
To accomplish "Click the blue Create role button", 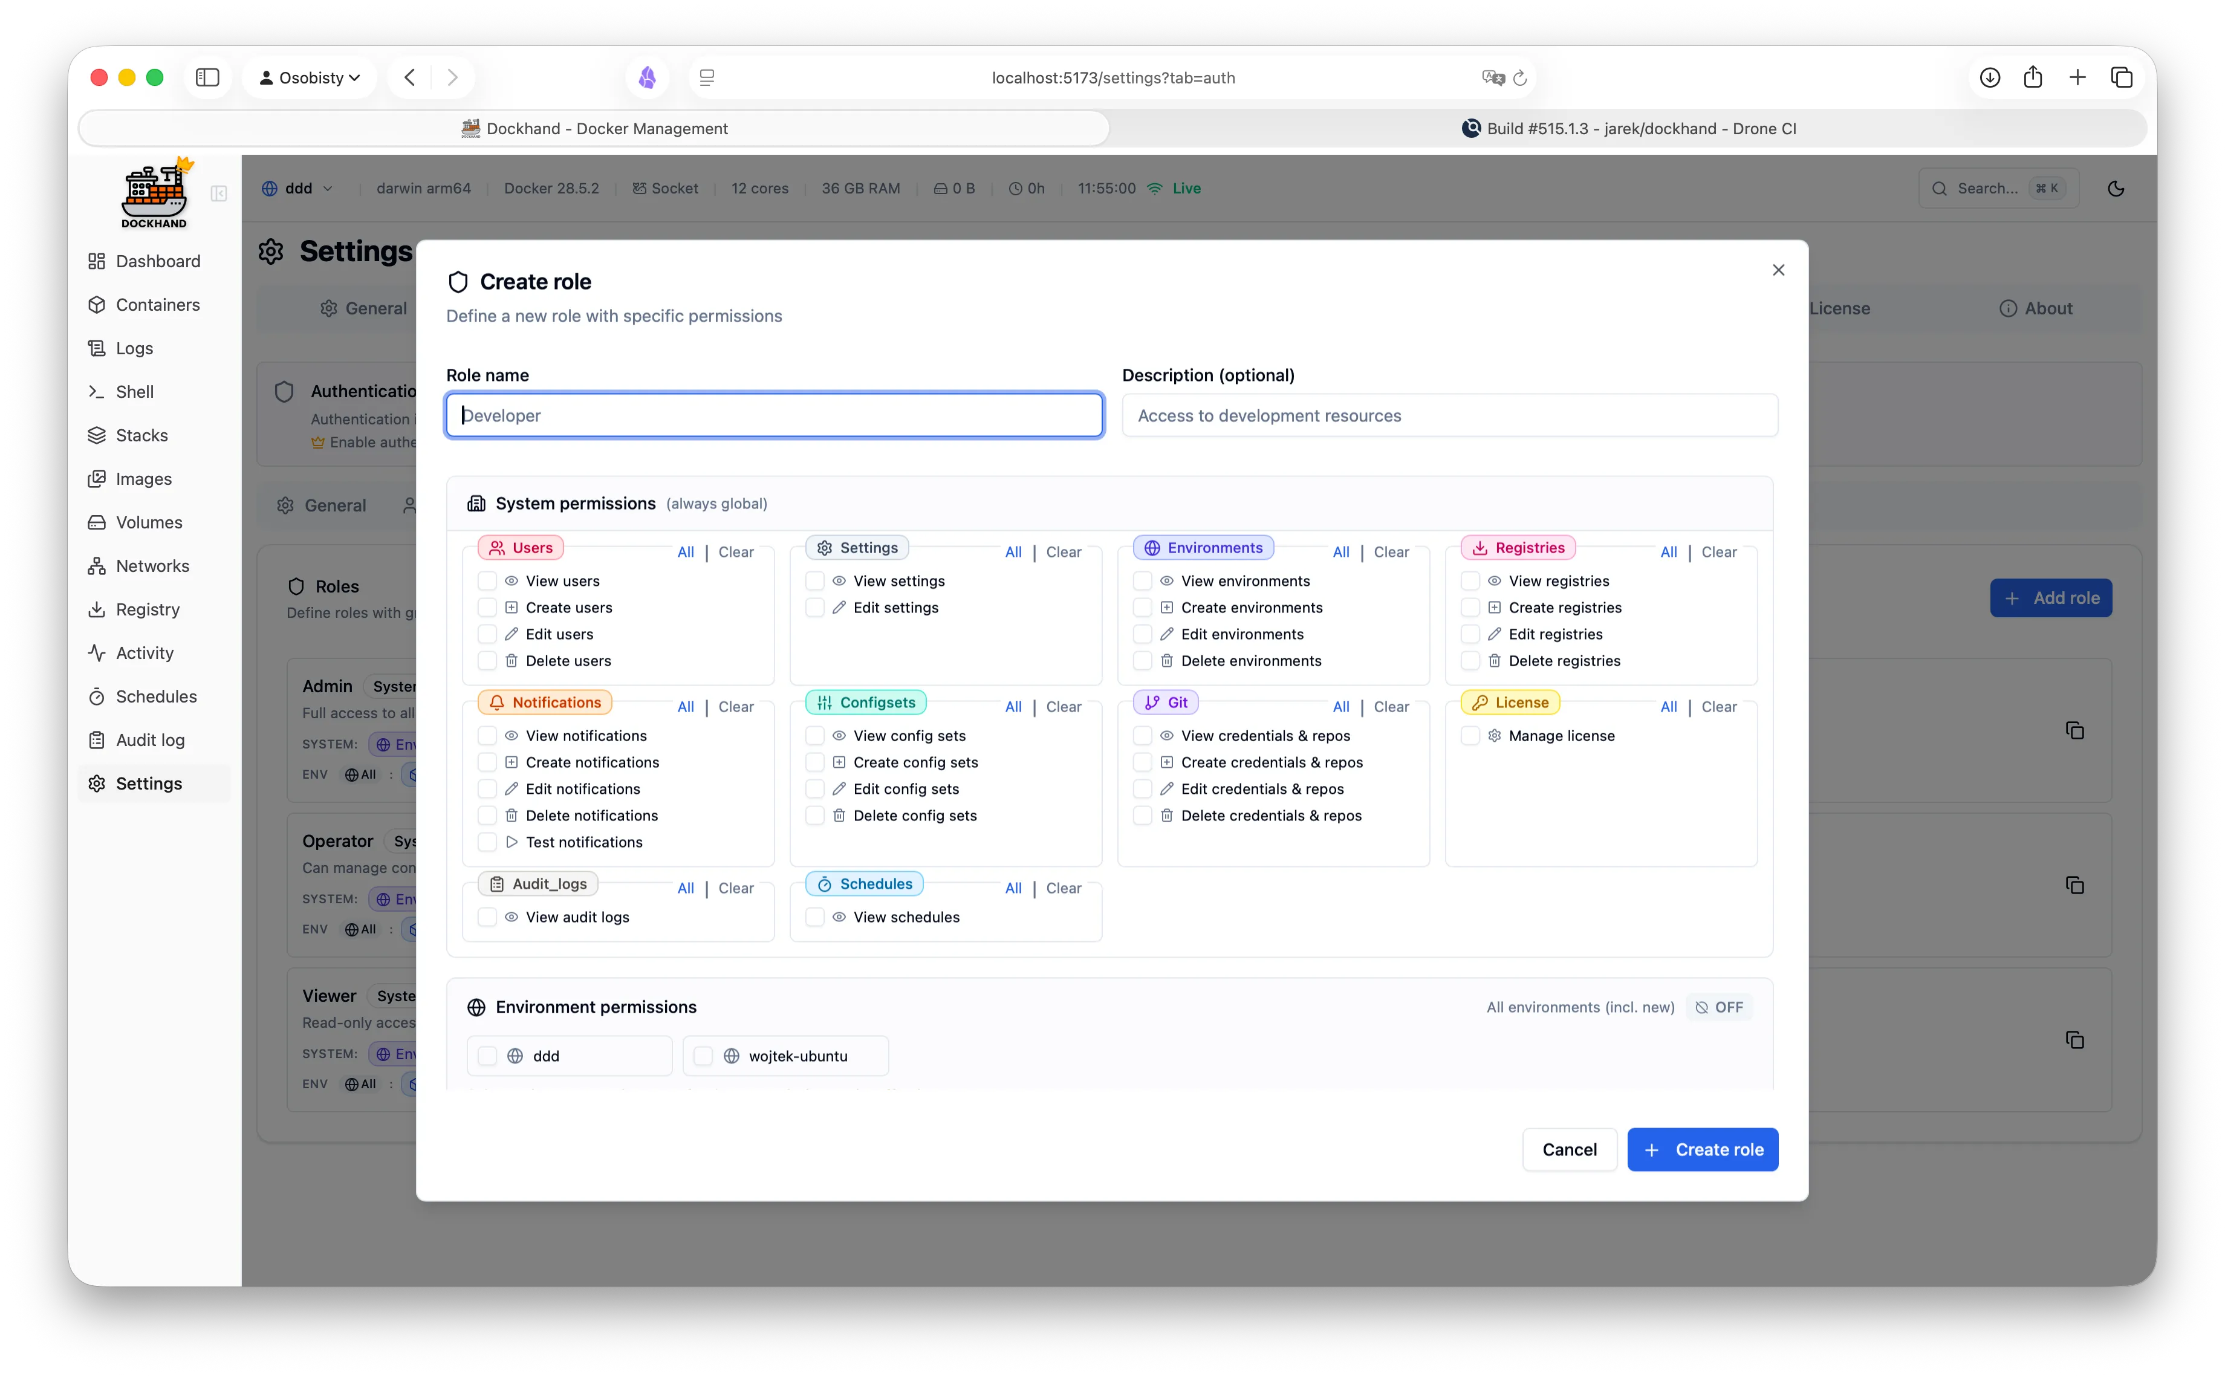I will coord(1702,1149).
